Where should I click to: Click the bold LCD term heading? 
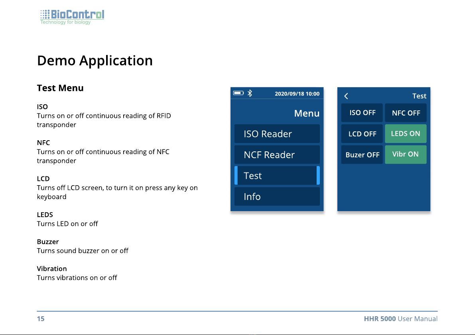coord(43,179)
